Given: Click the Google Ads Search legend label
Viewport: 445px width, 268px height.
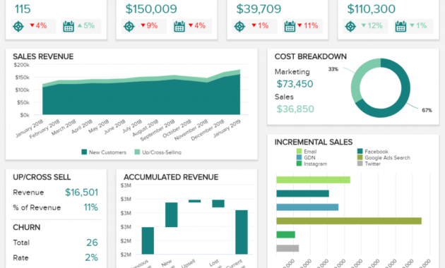Looking at the screenshot, I should [387, 157].
